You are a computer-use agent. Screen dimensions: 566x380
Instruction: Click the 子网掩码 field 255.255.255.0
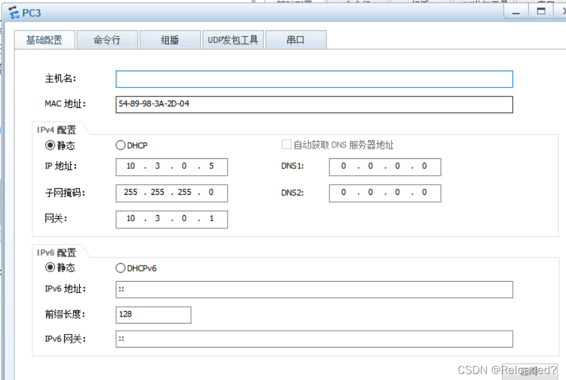coord(171,193)
